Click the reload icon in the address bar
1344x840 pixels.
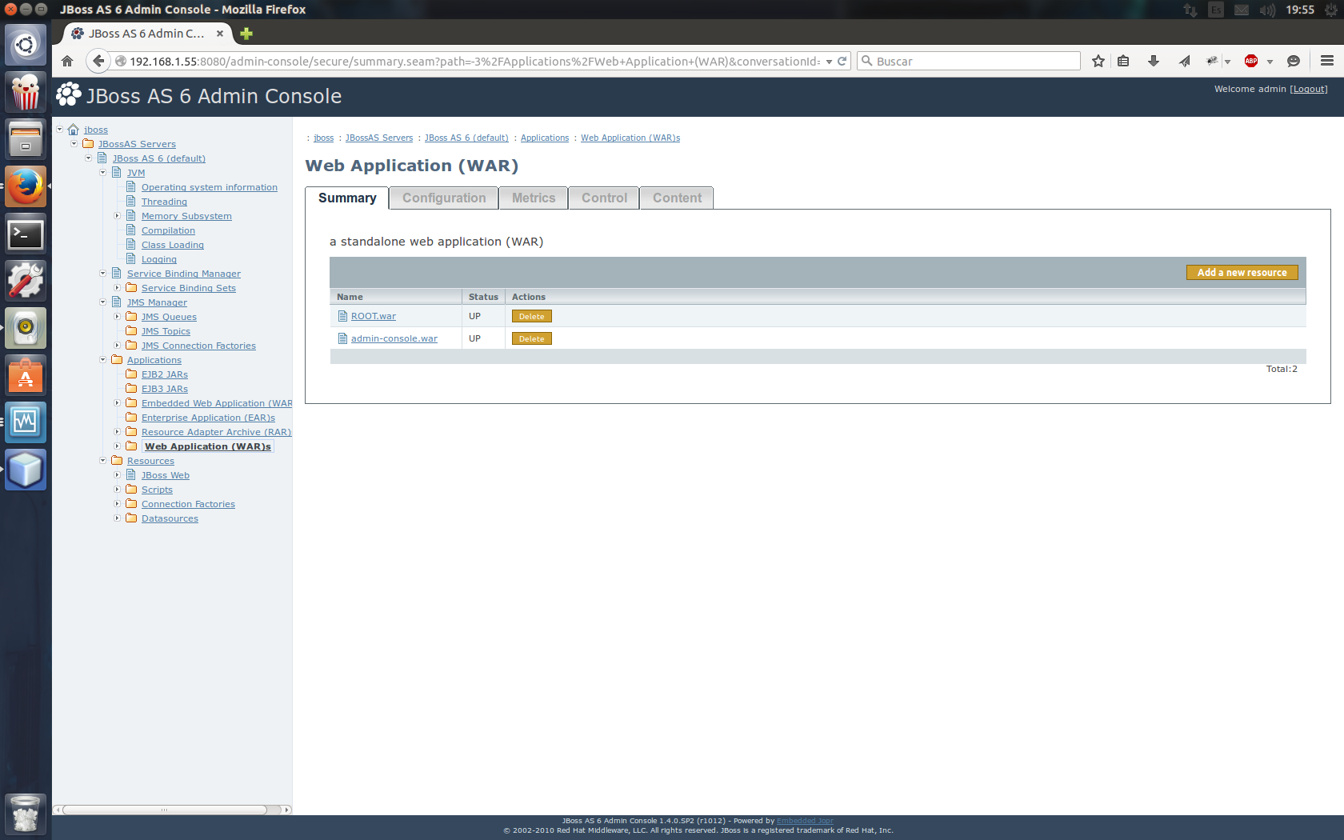[x=842, y=61]
